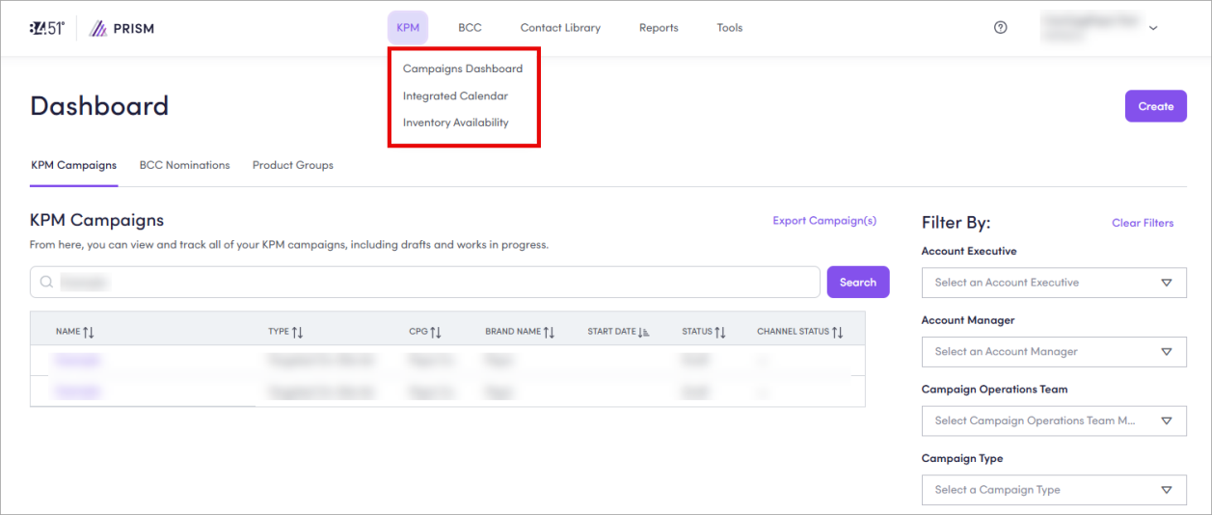Click the help question mark icon
Image resolution: width=1212 pixels, height=515 pixels.
pos(1000,28)
